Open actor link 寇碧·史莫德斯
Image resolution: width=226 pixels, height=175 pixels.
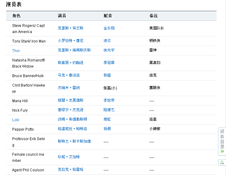(x=70, y=100)
